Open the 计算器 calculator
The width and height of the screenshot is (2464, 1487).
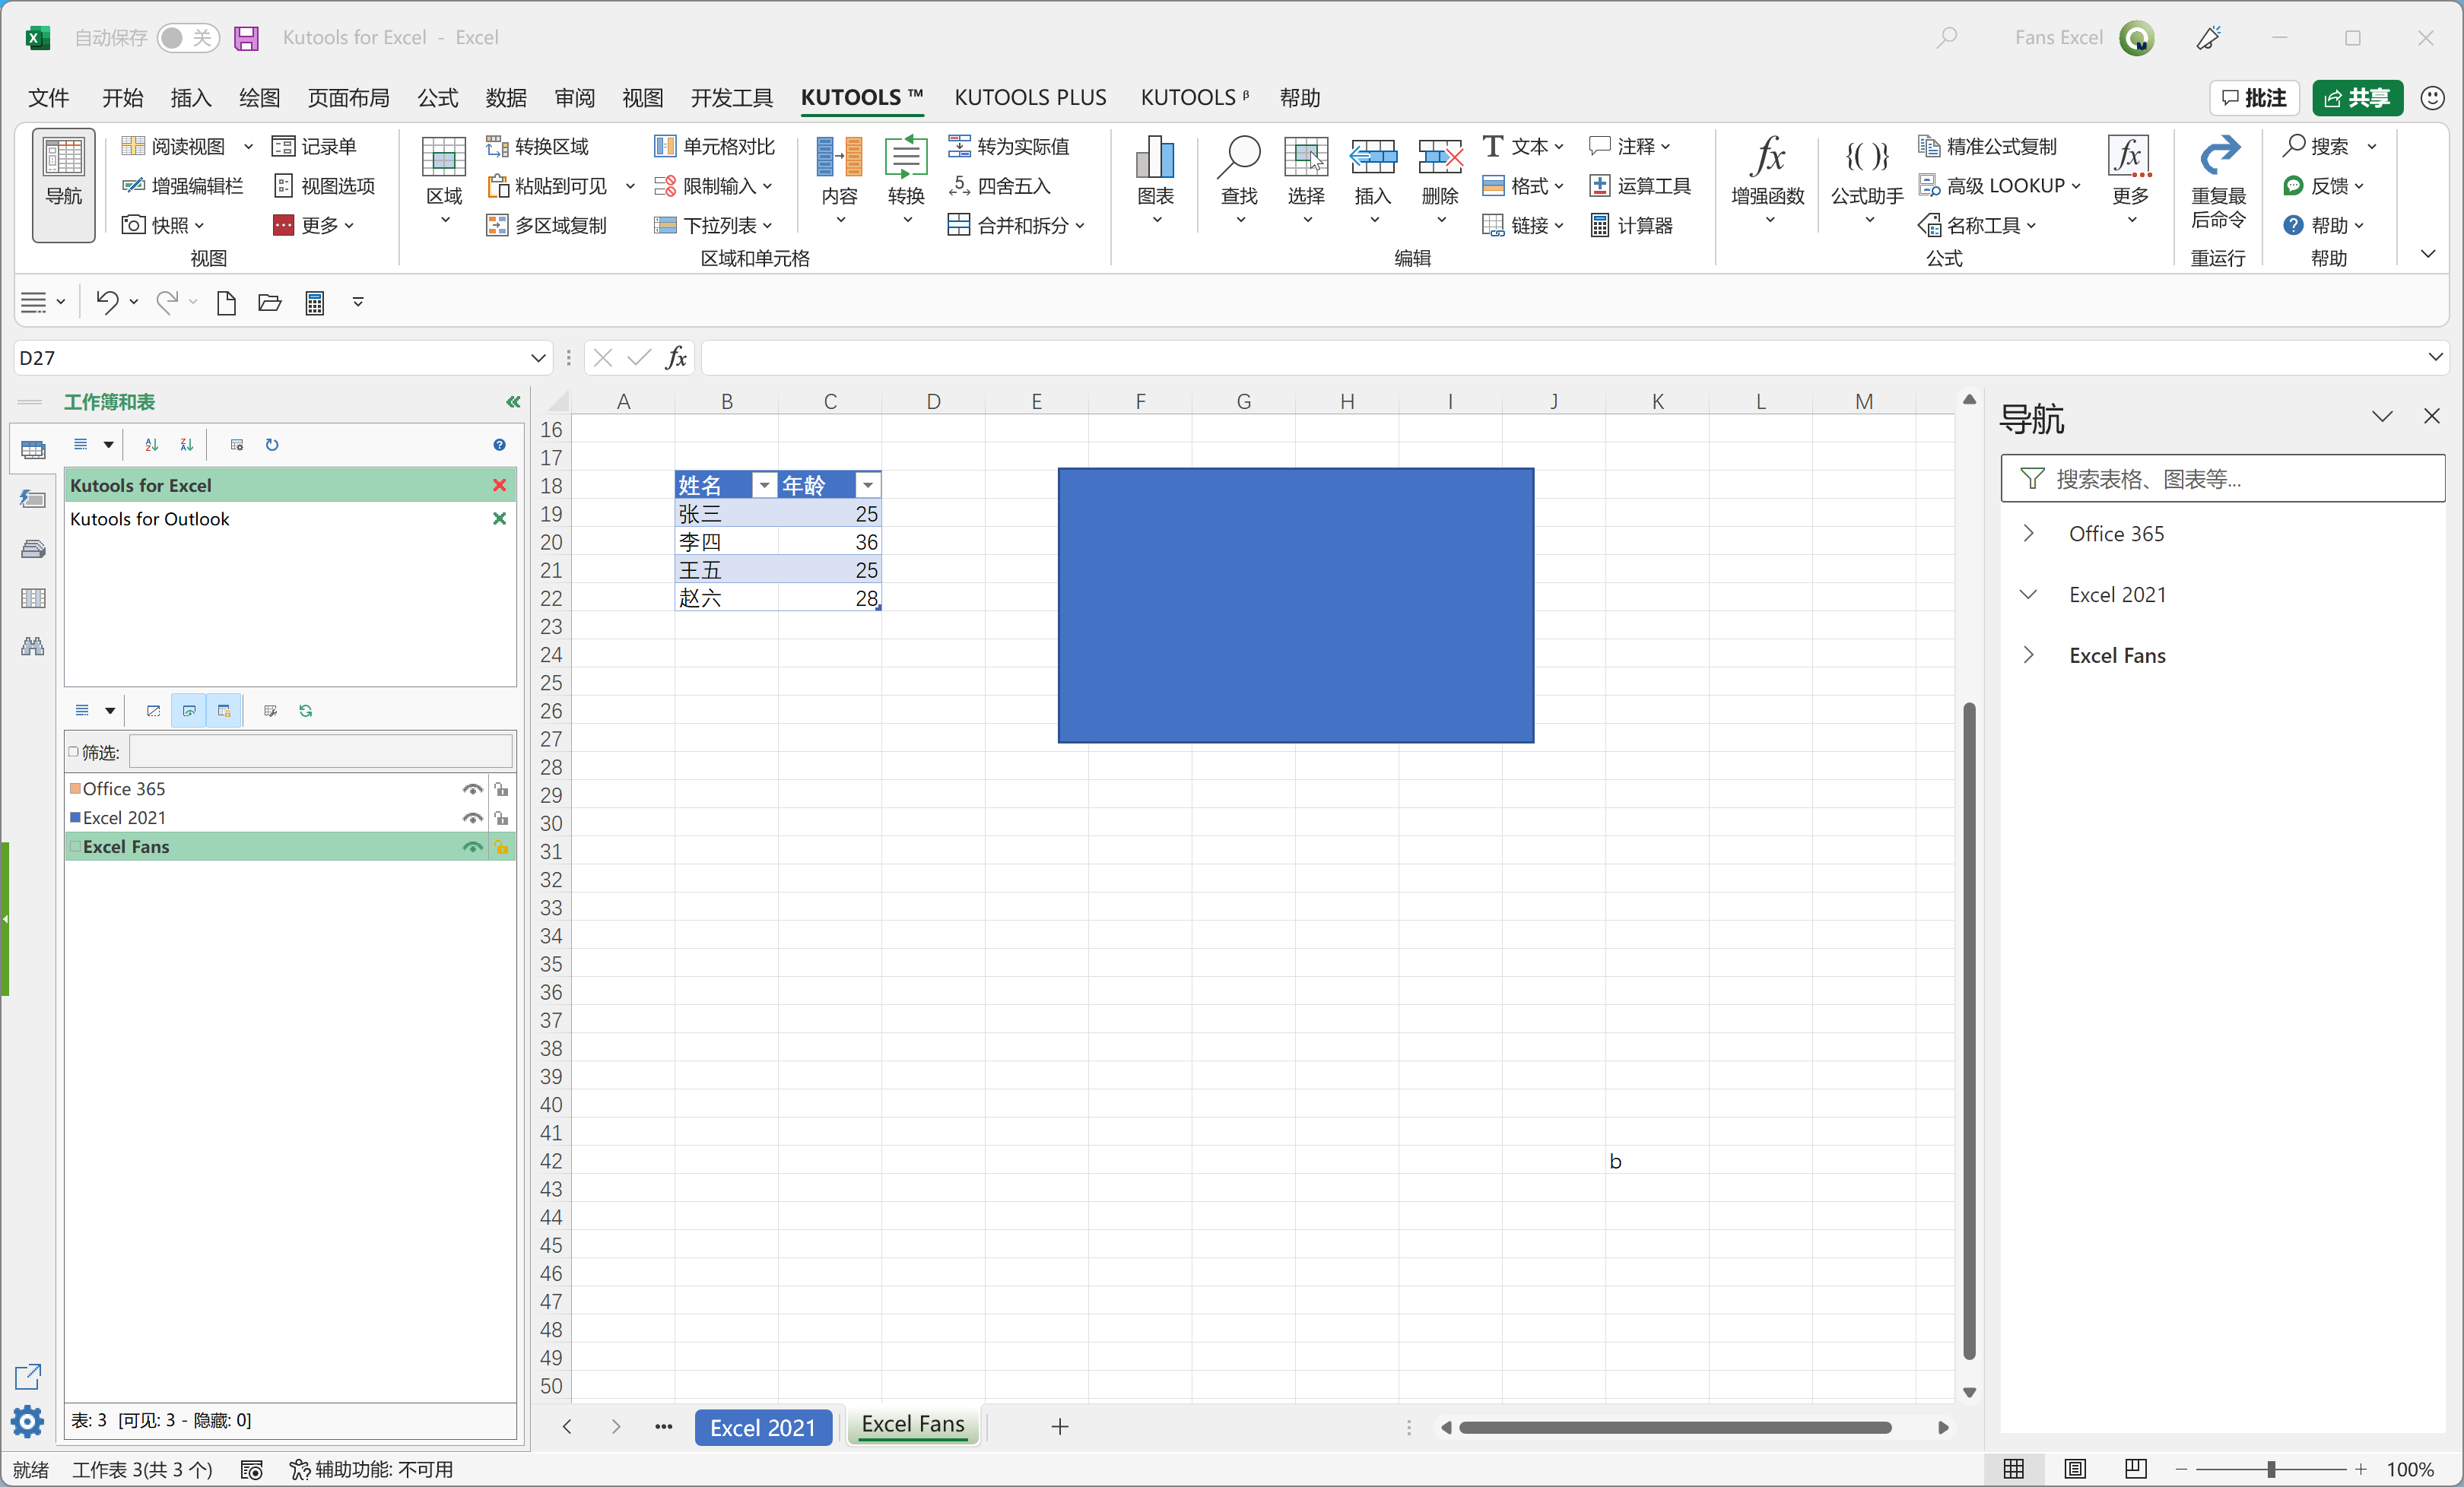(1631, 226)
